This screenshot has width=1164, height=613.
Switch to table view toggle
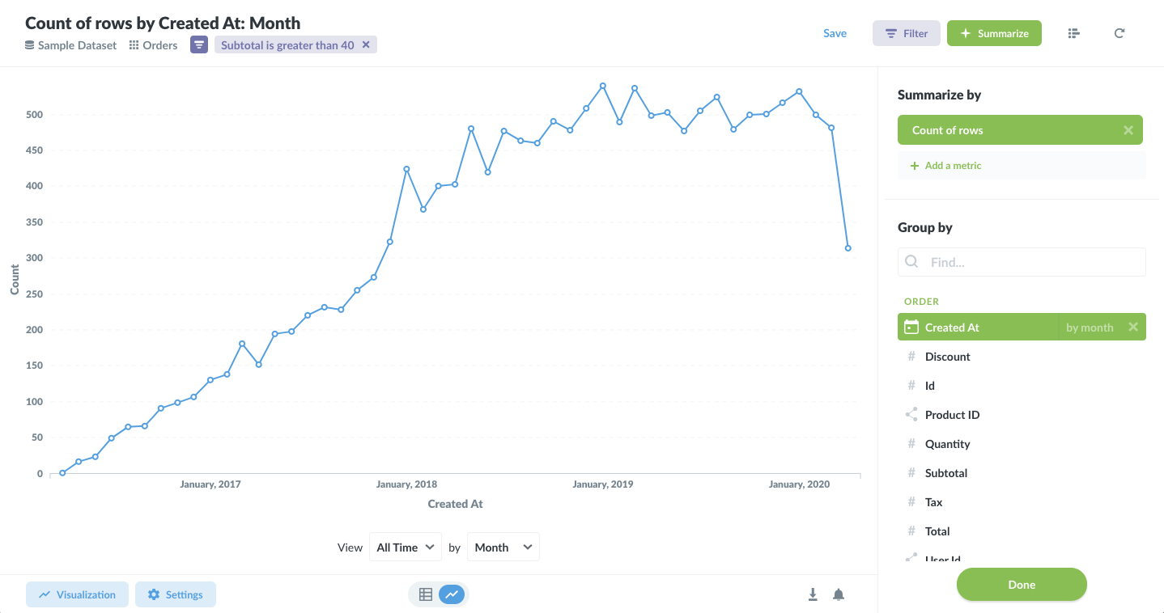[x=426, y=594]
